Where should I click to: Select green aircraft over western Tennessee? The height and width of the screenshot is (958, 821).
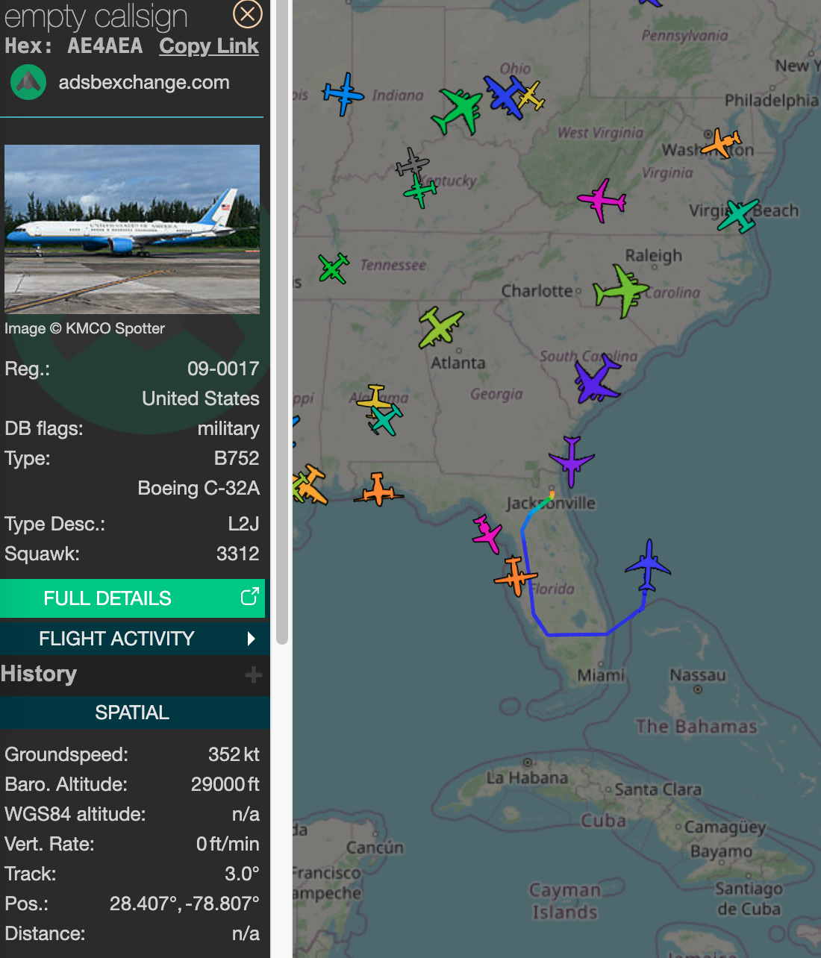(334, 269)
